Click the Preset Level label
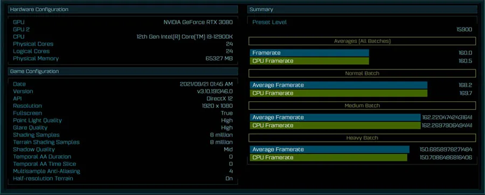The image size is (485, 195). point(269,22)
